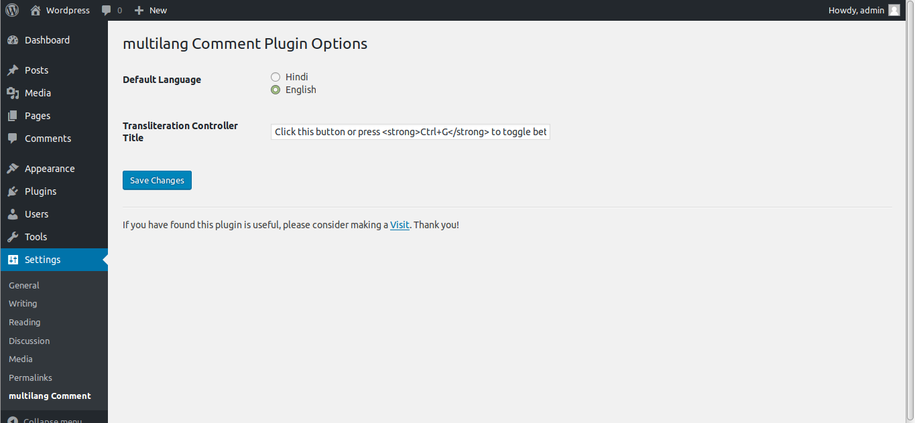Select Hindi as the default language
This screenshot has height=423, width=915.
[276, 77]
